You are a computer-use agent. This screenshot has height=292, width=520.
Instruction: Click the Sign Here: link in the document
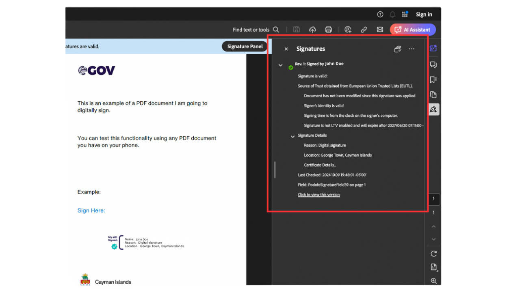coord(91,210)
